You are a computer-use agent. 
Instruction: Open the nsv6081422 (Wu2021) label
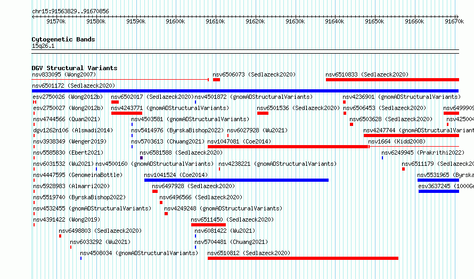pos(225,231)
